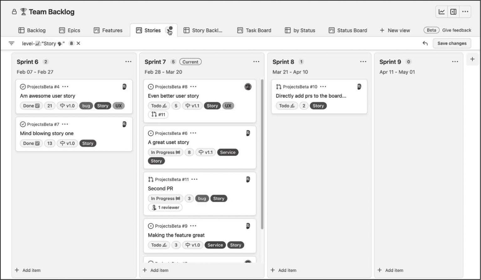Click the filter lines icon
Viewport: 481px width, 280px height.
12,43
